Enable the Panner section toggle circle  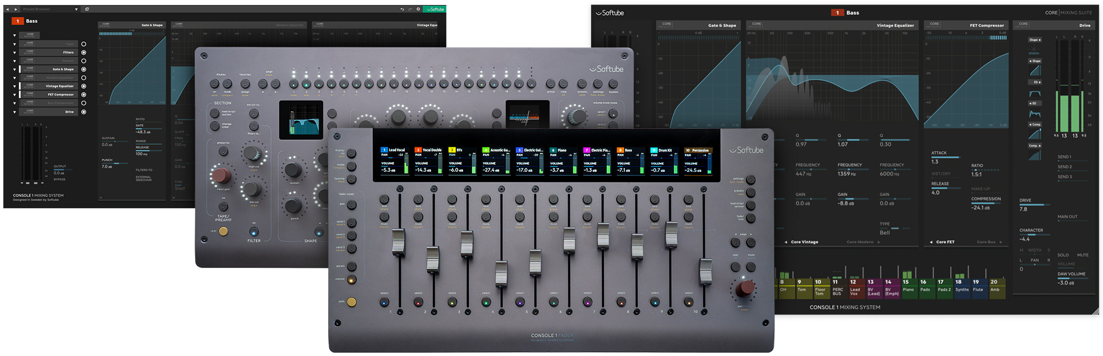(84, 61)
